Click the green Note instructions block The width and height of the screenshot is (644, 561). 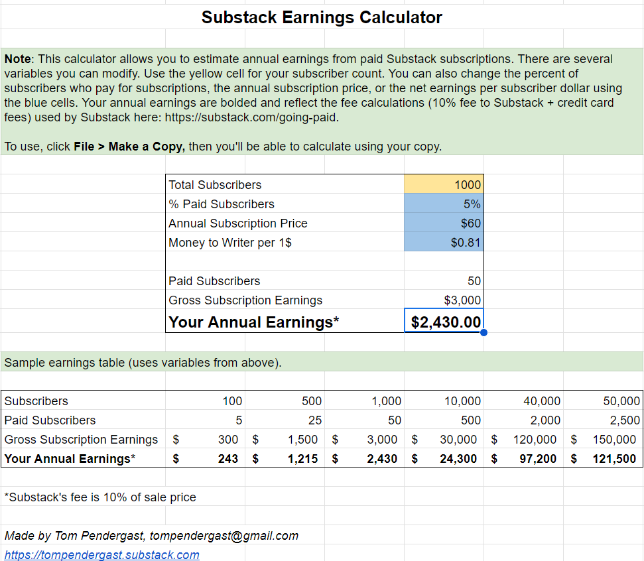322,101
